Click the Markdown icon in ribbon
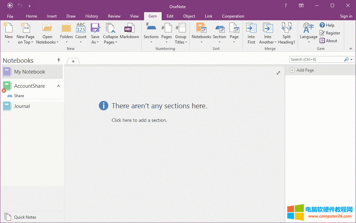The image size is (356, 223). 129,29
